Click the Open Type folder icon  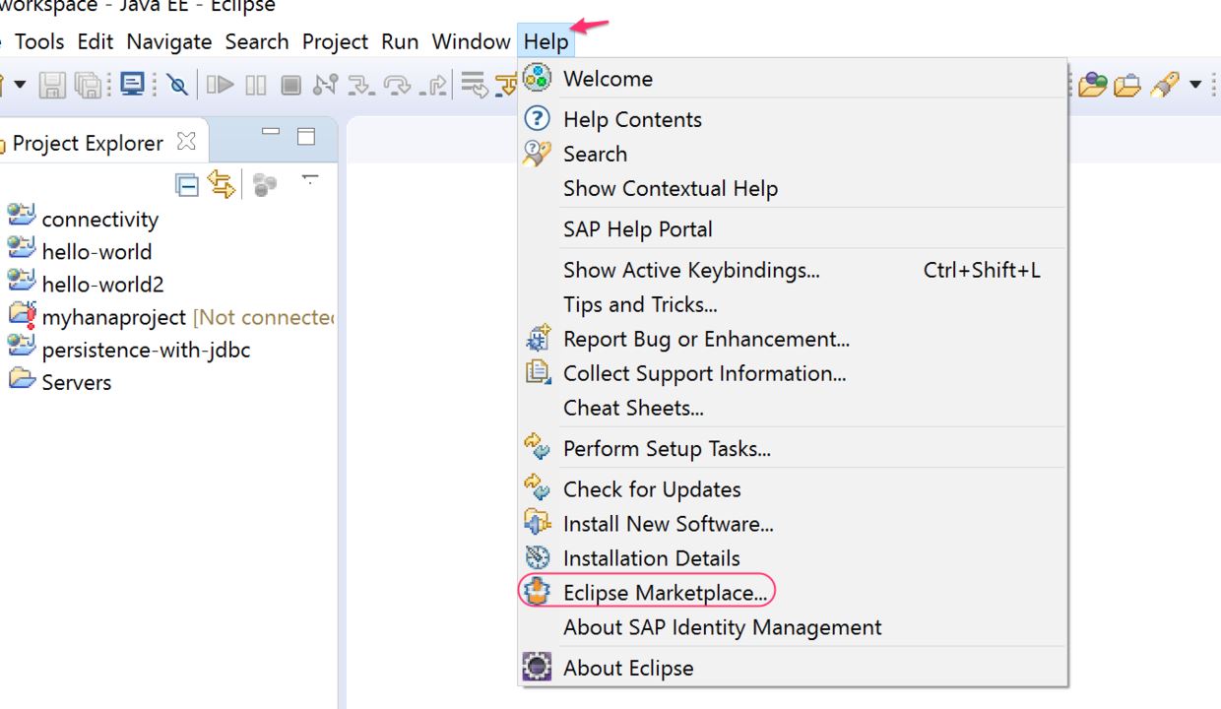pyautogui.click(x=1092, y=85)
